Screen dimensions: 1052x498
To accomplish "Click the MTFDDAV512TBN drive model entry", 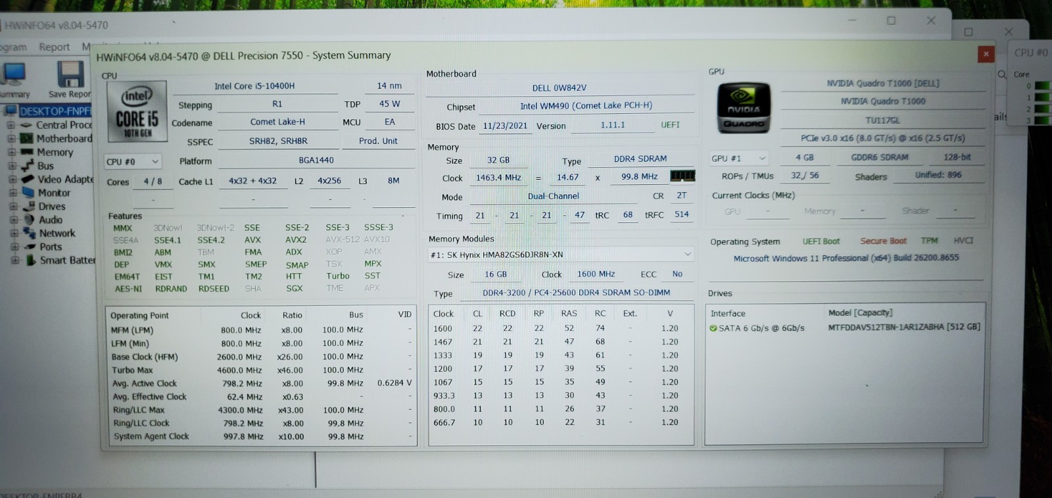I will (904, 327).
